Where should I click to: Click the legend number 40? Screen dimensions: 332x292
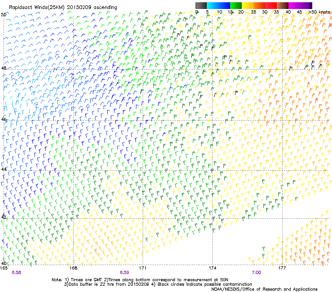click(x=288, y=12)
